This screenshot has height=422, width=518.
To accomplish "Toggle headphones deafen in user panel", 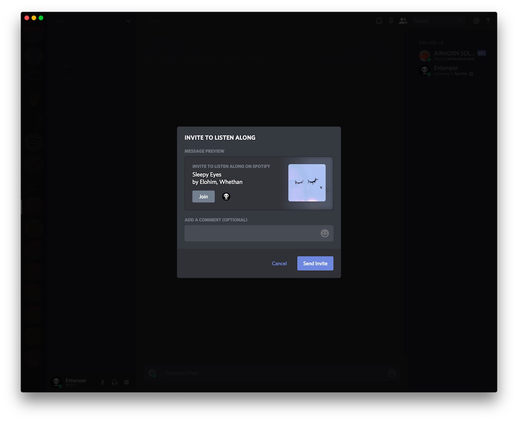I will 114,382.
